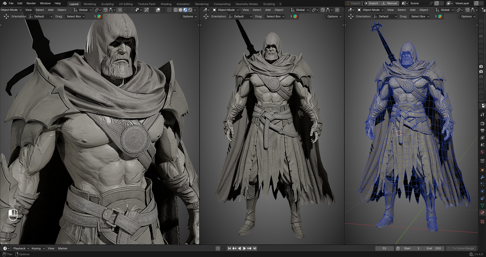Open the Object Data green triangle tab
The width and height of the screenshot is (486, 257).
[482, 206]
